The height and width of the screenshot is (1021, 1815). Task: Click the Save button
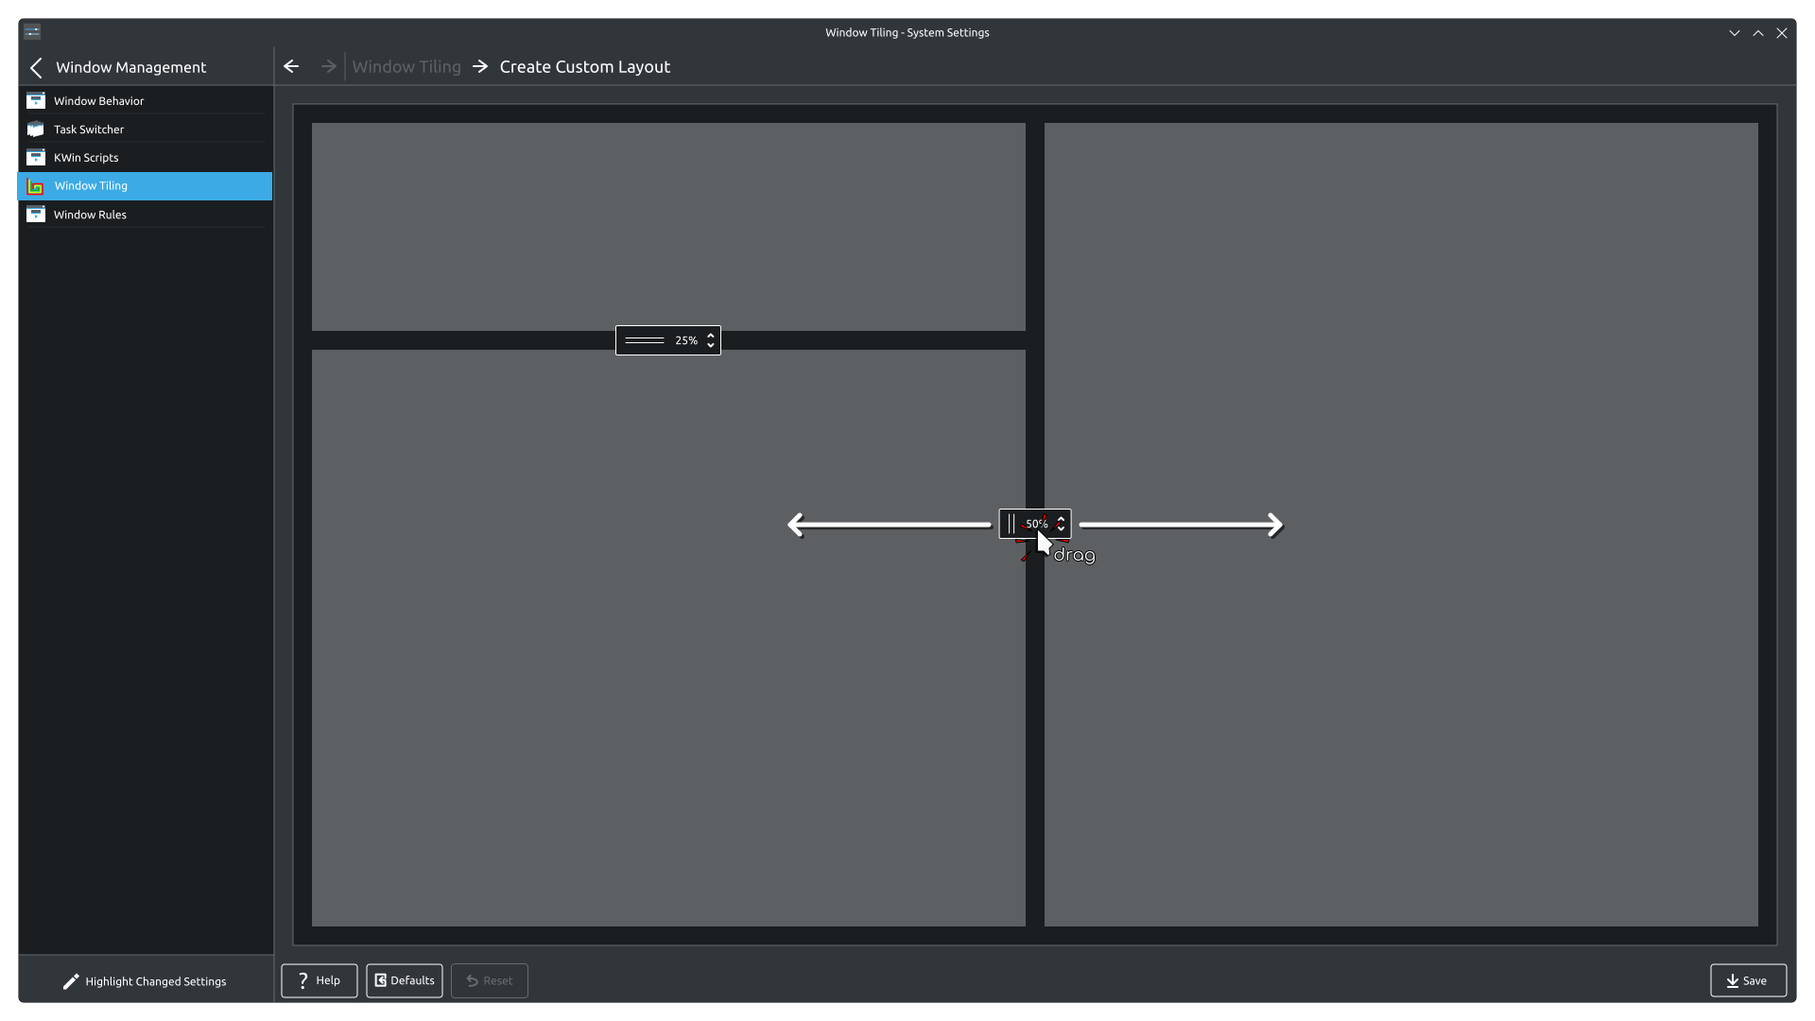tap(1747, 980)
